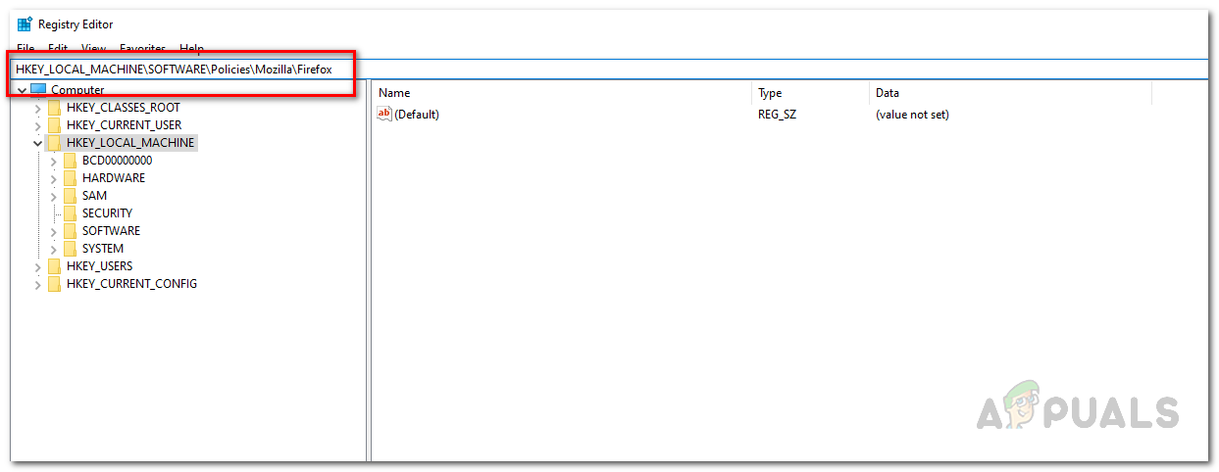Open the Help menu
The image size is (1219, 472).
point(192,48)
